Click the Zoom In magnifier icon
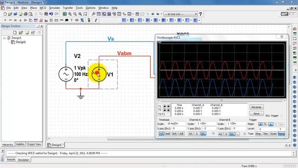The image size is (298, 168). point(70,14)
